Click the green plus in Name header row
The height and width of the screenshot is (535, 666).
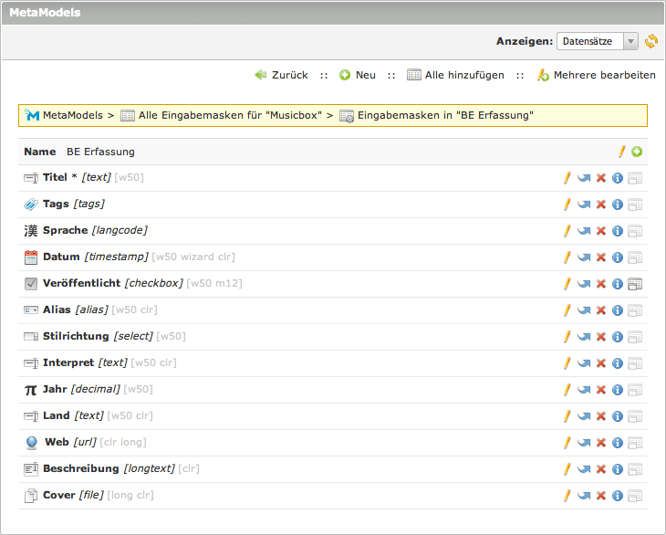[637, 152]
